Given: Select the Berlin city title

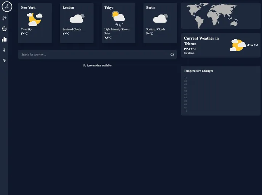Looking at the screenshot, I should pos(151,8).
